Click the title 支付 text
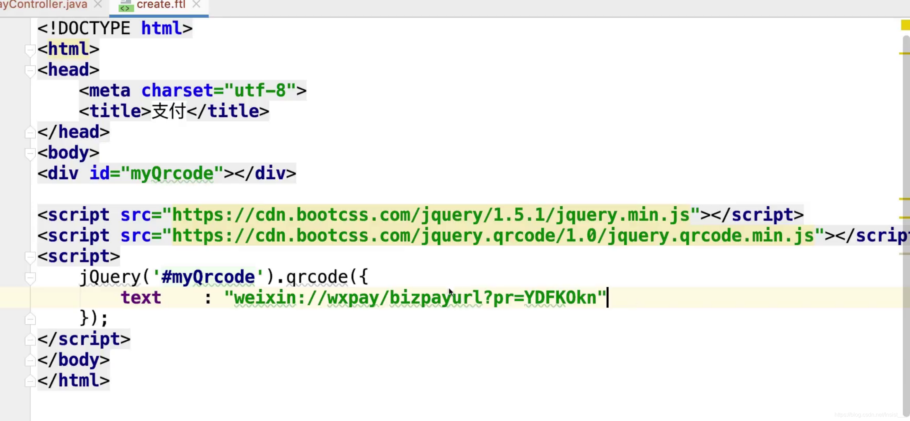Viewport: 910px width, 421px height. pyautogui.click(x=169, y=111)
